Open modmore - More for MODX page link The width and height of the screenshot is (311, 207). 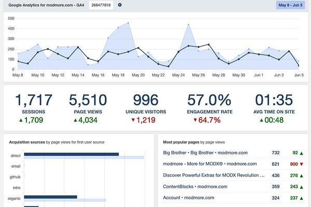point(210,164)
